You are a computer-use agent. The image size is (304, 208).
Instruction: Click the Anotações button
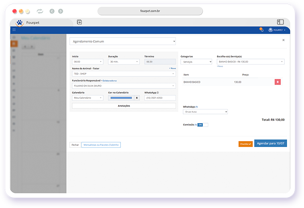click(124, 106)
